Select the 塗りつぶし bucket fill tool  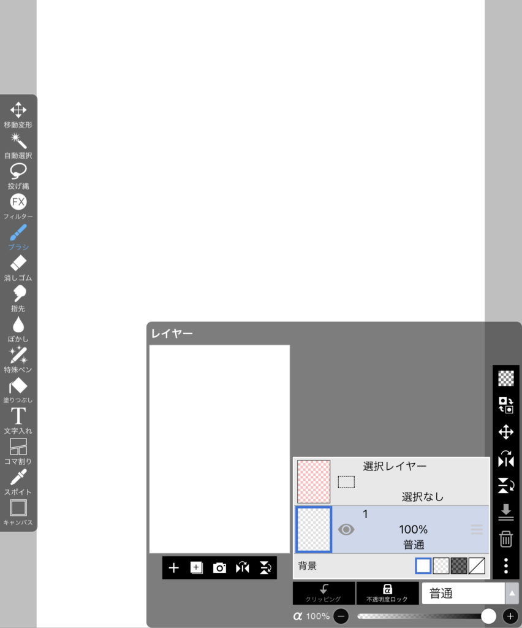18,389
